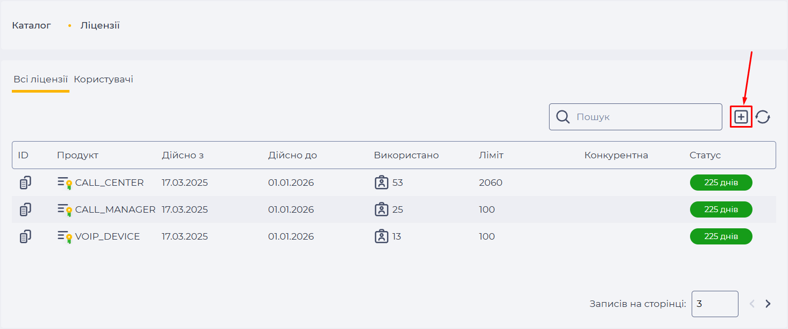The image size is (788, 329).
Task: Select the Всі ліцензії tab
Action: (x=40, y=80)
